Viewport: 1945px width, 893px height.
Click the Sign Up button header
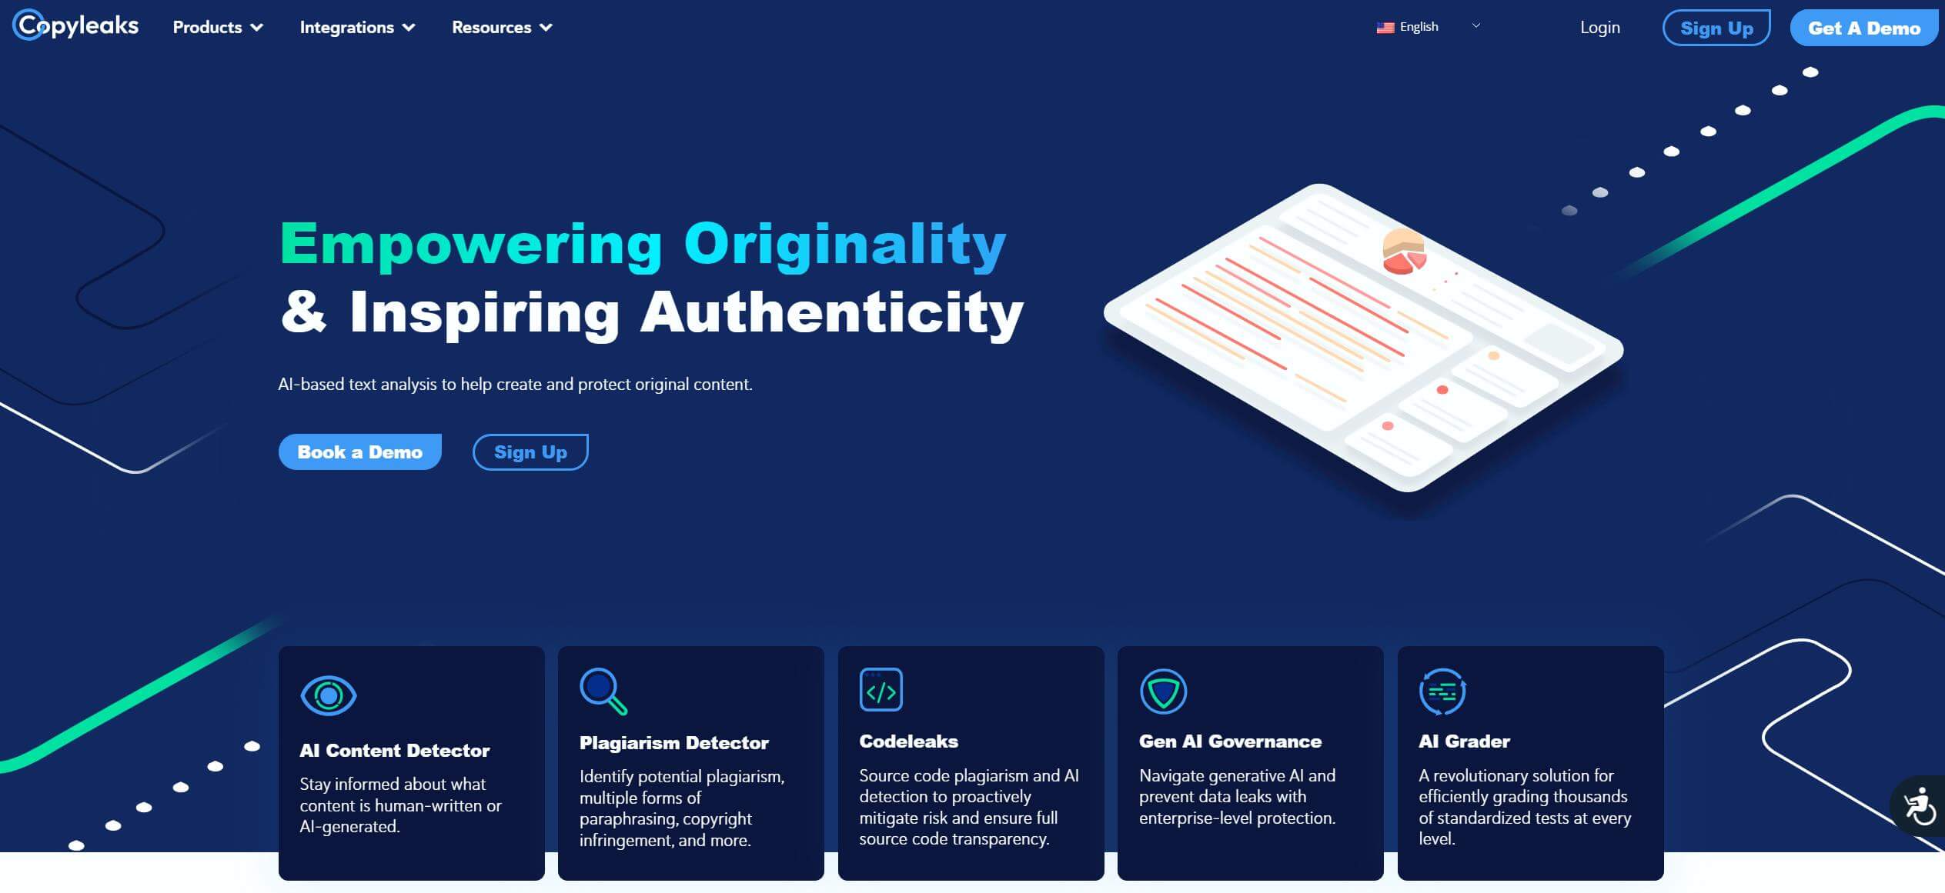click(1716, 26)
